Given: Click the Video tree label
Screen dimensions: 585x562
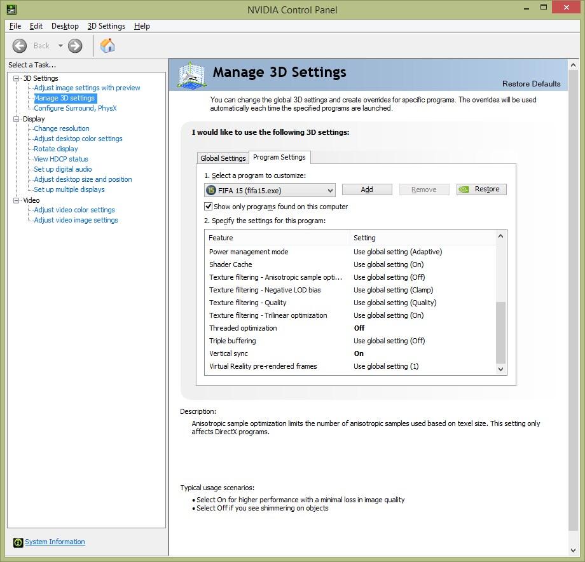Looking at the screenshot, I should point(31,200).
